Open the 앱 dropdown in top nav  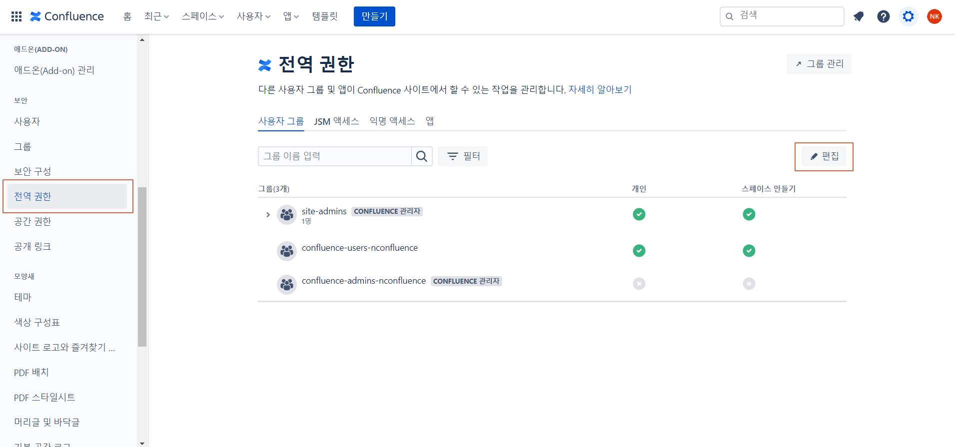(291, 16)
